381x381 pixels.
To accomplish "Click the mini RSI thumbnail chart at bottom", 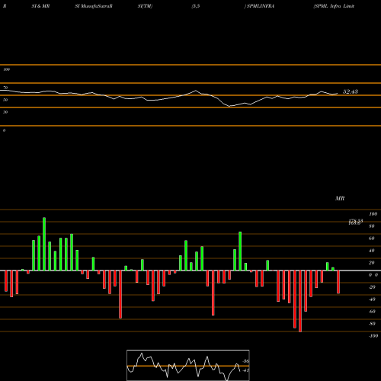I will 188,365.
